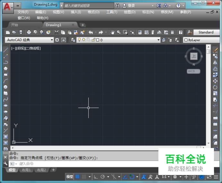
Task: Click the Pan hand icon in toolbar
Action: [x=112, y=32]
